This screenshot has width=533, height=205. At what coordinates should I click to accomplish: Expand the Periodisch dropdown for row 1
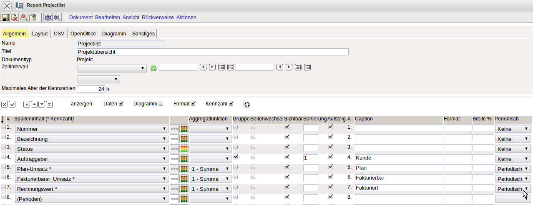pos(513,129)
